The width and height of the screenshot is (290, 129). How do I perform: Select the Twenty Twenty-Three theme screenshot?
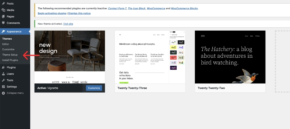pyautogui.click(x=150, y=57)
